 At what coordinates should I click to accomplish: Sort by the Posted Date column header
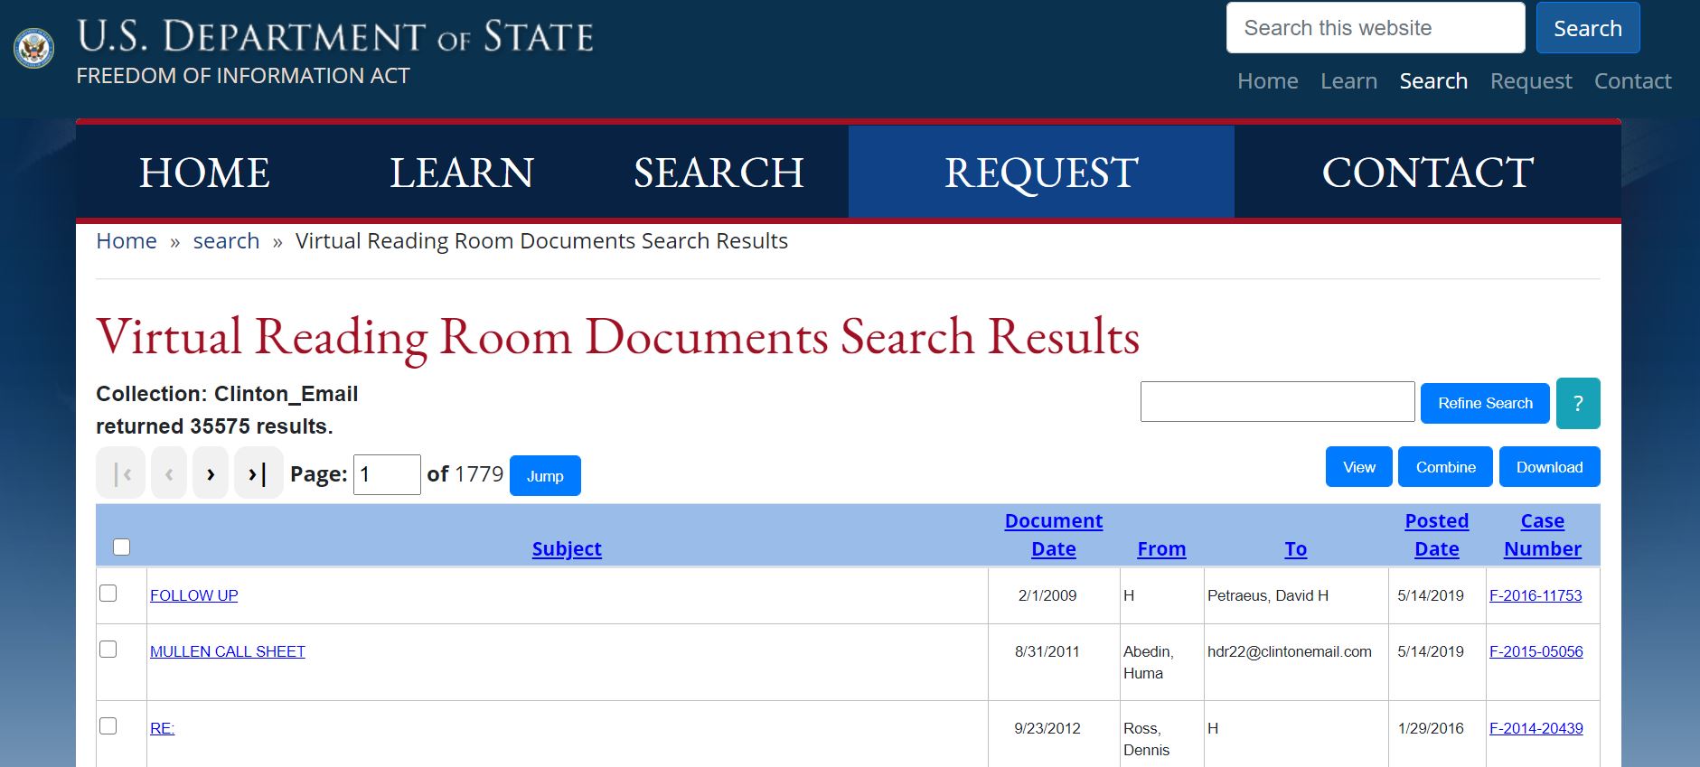click(1437, 535)
